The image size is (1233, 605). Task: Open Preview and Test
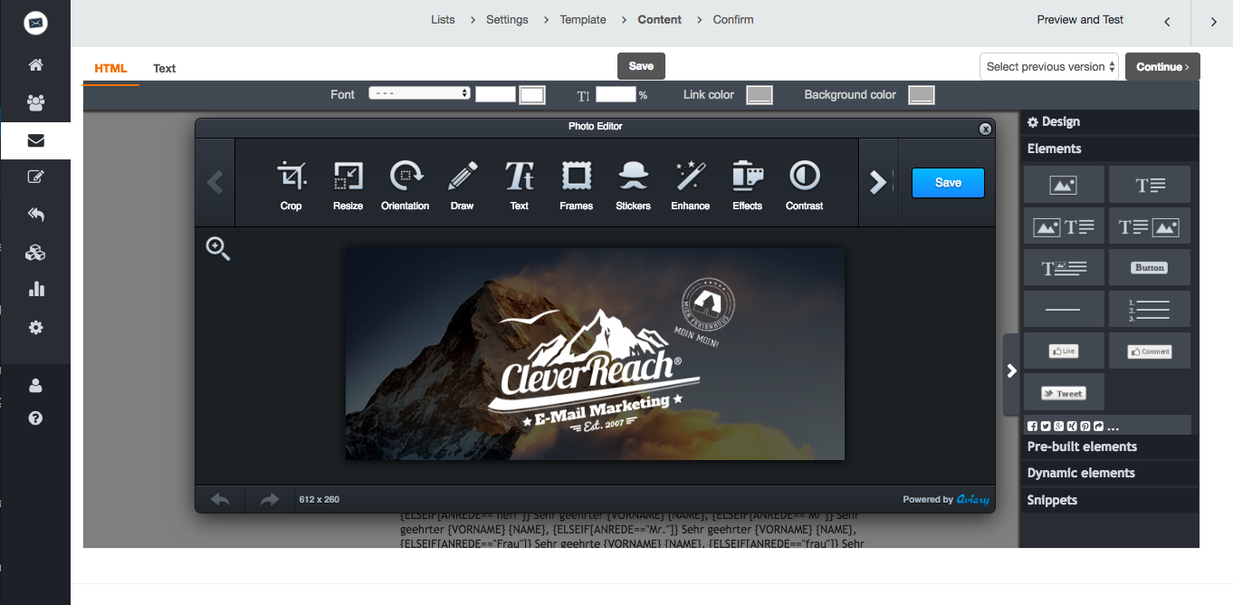tap(1080, 19)
